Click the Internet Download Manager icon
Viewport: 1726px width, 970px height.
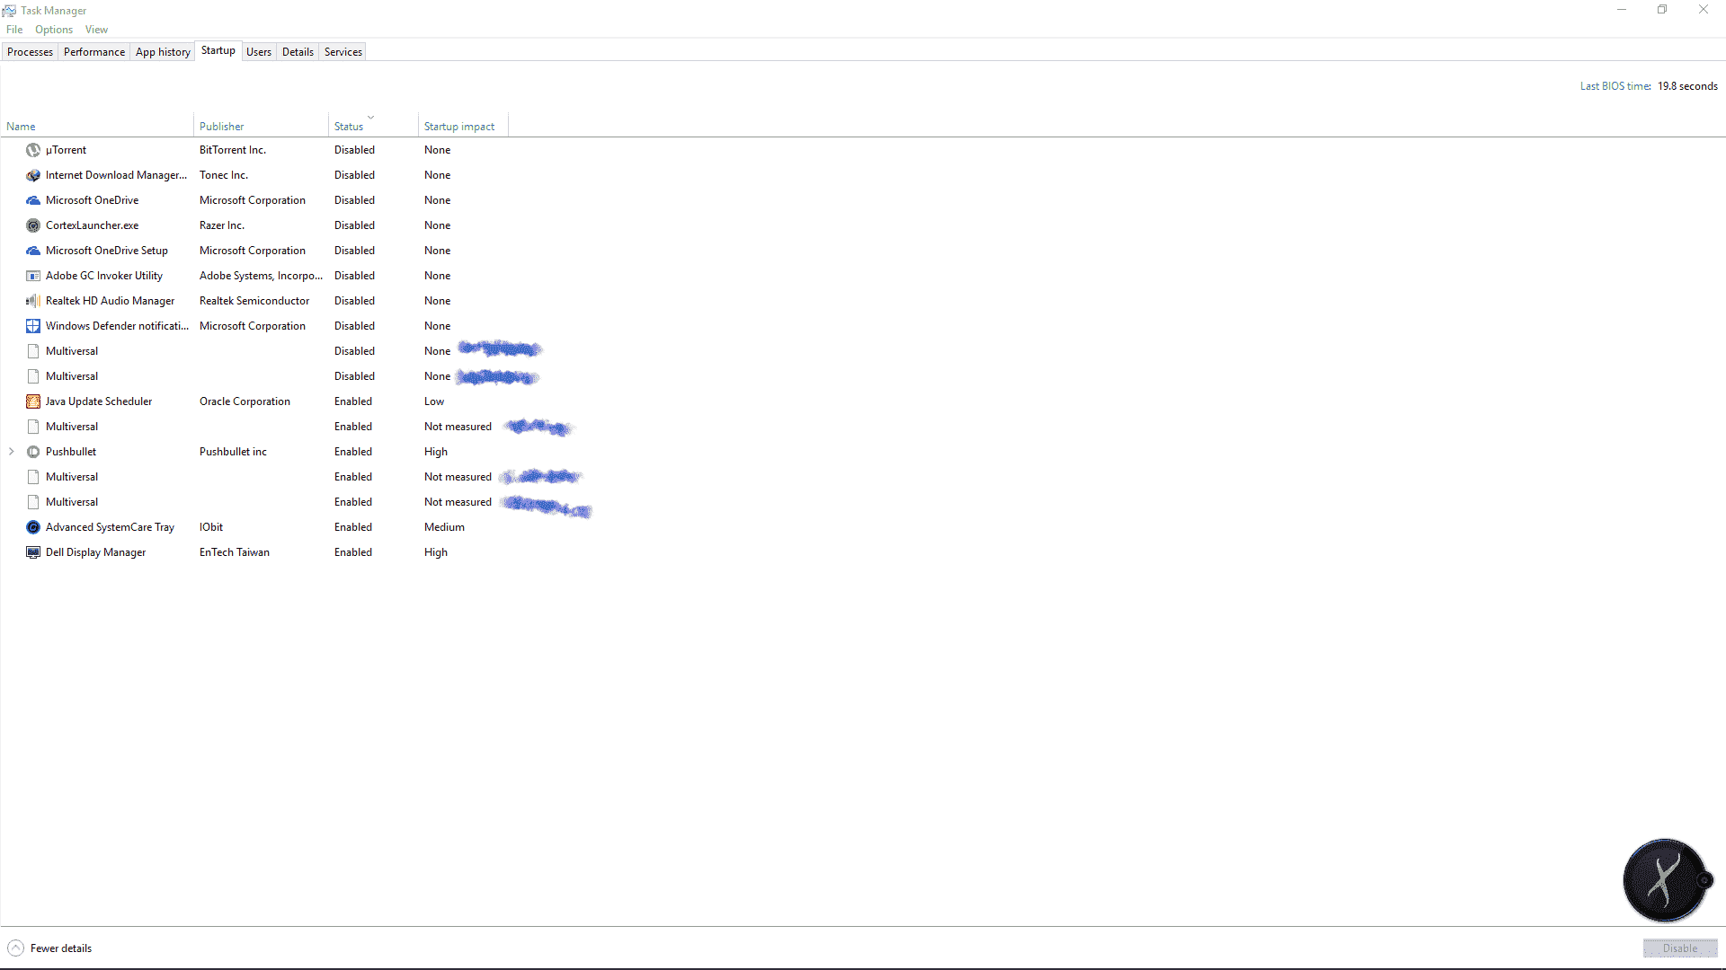click(x=33, y=175)
